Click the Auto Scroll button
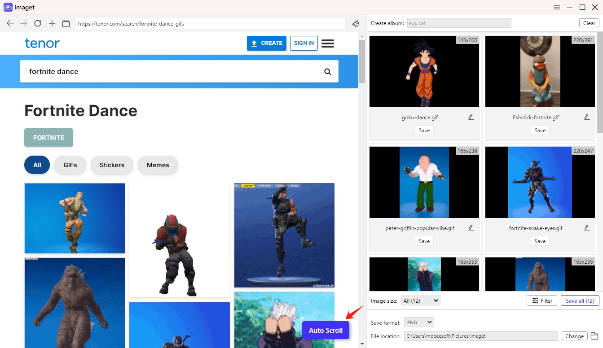The image size is (603, 348). pyautogui.click(x=326, y=331)
